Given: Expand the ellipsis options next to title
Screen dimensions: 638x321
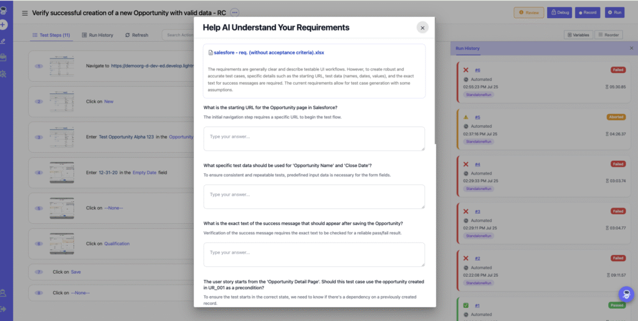Looking at the screenshot, I should click(x=234, y=12).
